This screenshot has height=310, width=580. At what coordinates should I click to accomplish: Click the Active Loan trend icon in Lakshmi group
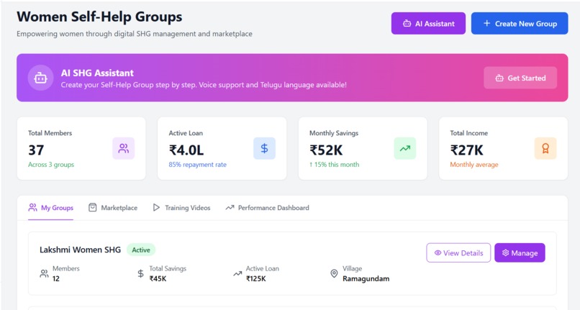point(237,274)
